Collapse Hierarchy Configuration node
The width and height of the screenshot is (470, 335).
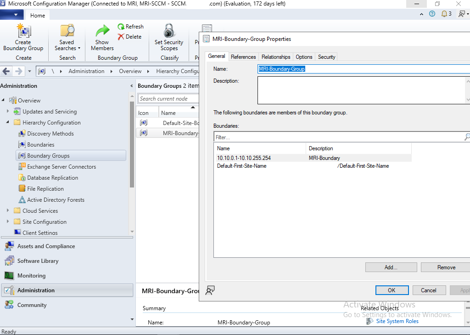(x=8, y=122)
